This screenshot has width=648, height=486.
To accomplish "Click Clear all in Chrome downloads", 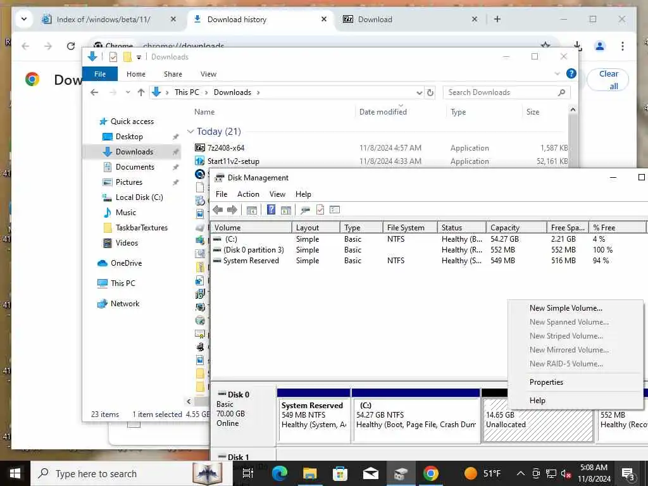I will pos(608,80).
